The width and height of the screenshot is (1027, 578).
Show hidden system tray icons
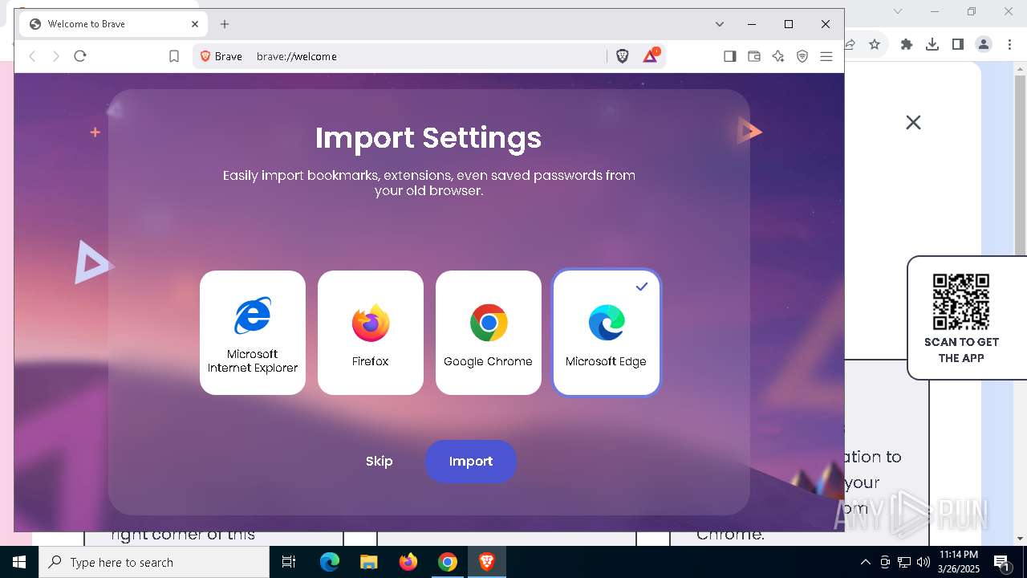(865, 562)
